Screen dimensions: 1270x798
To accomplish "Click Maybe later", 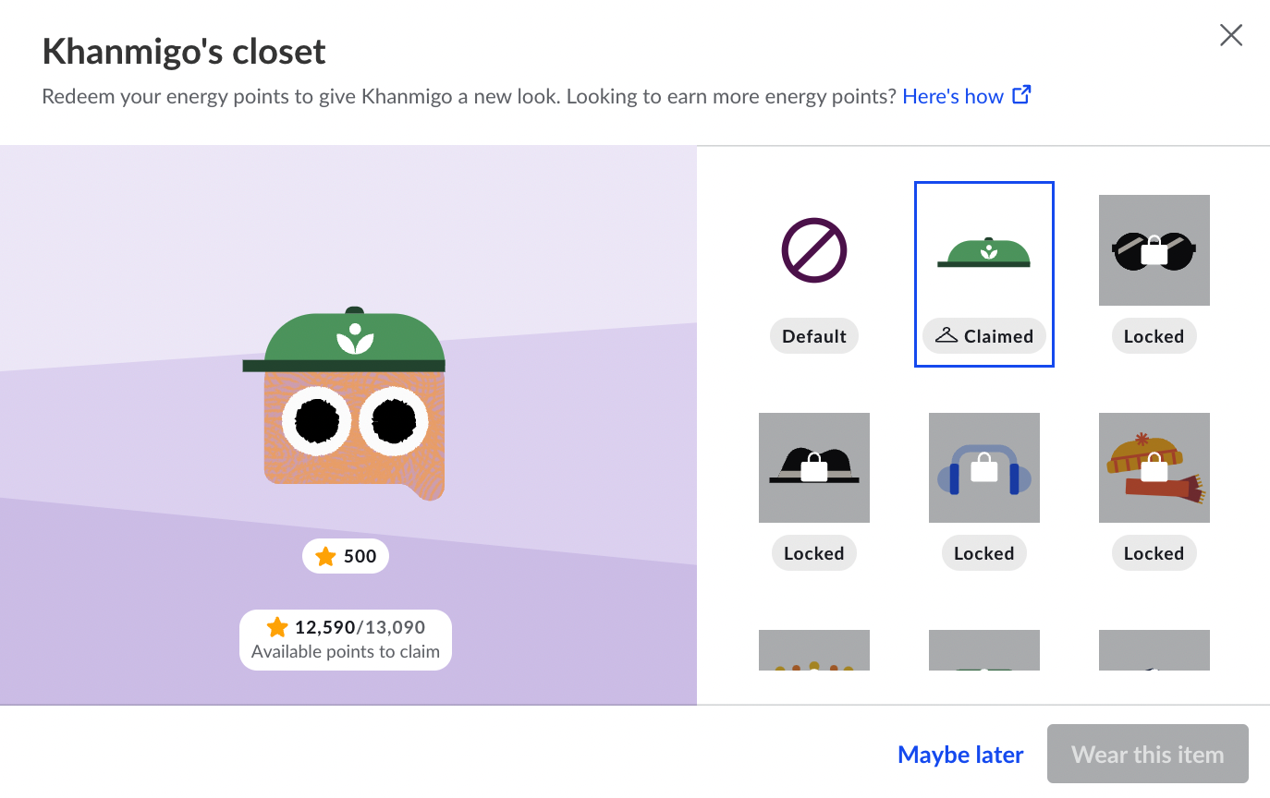I will coord(960,755).
